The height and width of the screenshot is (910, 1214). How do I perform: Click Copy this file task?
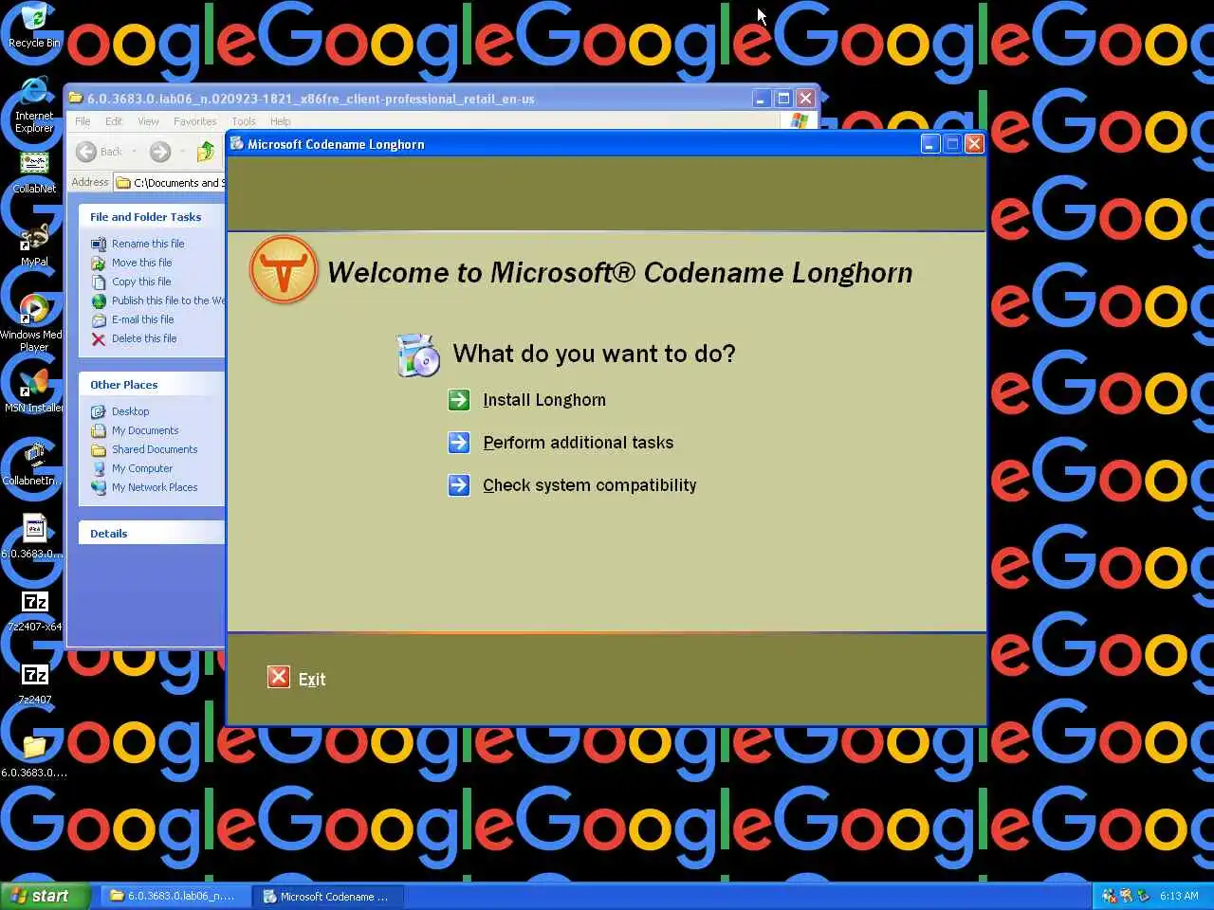(x=141, y=282)
